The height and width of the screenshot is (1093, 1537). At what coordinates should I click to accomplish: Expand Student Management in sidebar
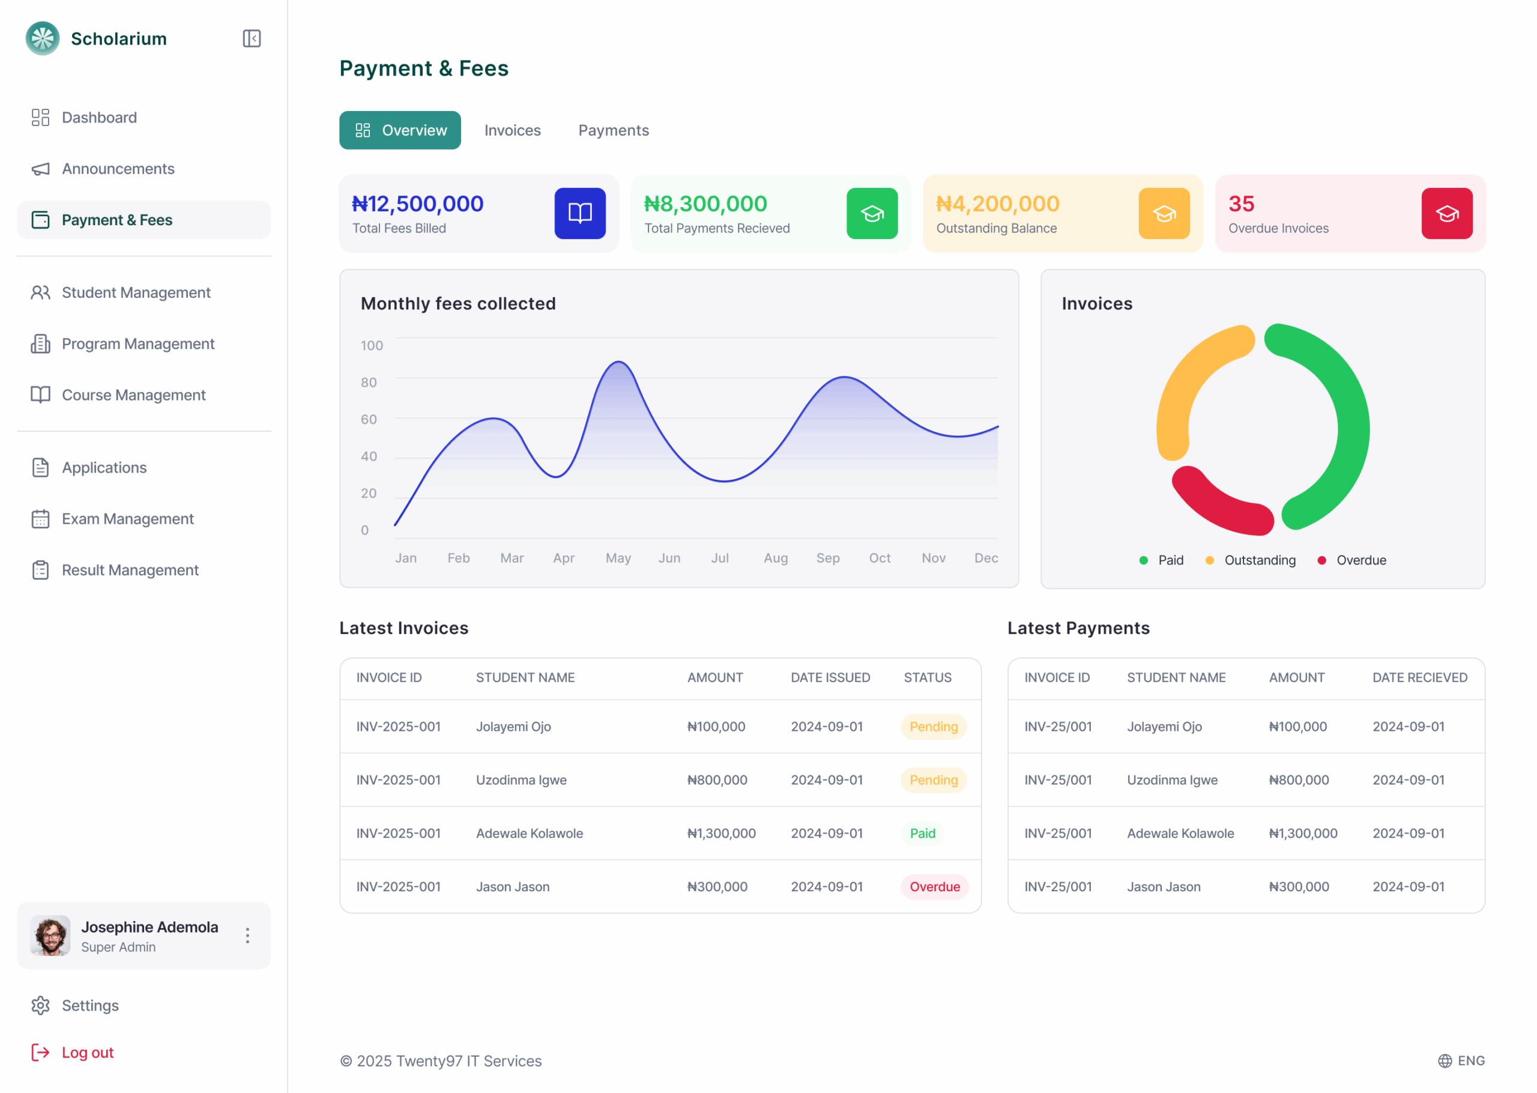136,293
